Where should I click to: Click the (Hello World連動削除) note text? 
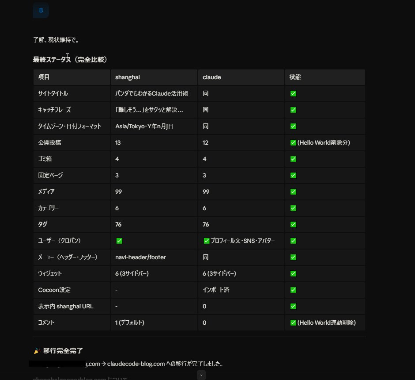pos(327,323)
